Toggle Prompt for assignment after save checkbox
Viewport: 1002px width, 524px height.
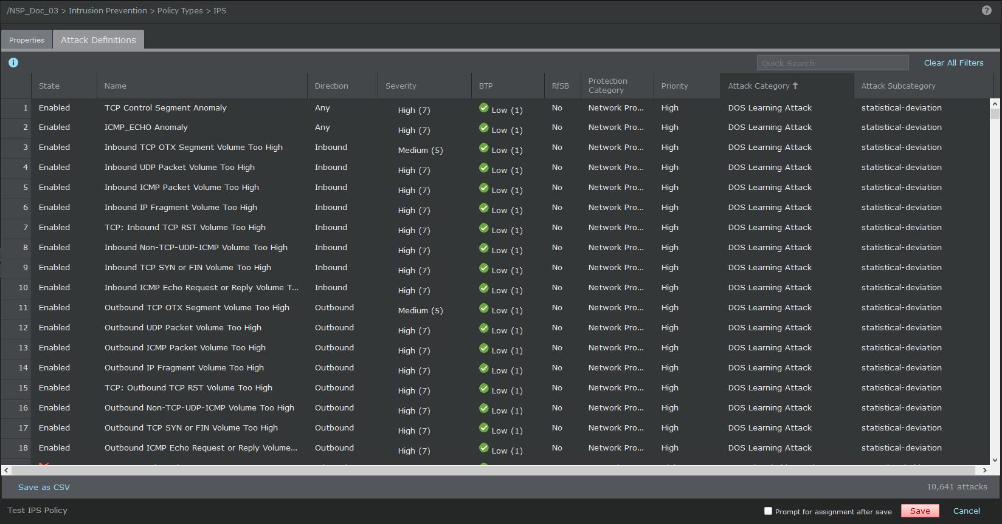pyautogui.click(x=768, y=511)
